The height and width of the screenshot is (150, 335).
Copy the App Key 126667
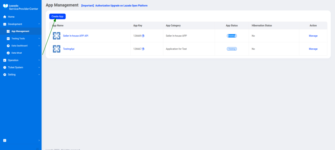(x=143, y=49)
